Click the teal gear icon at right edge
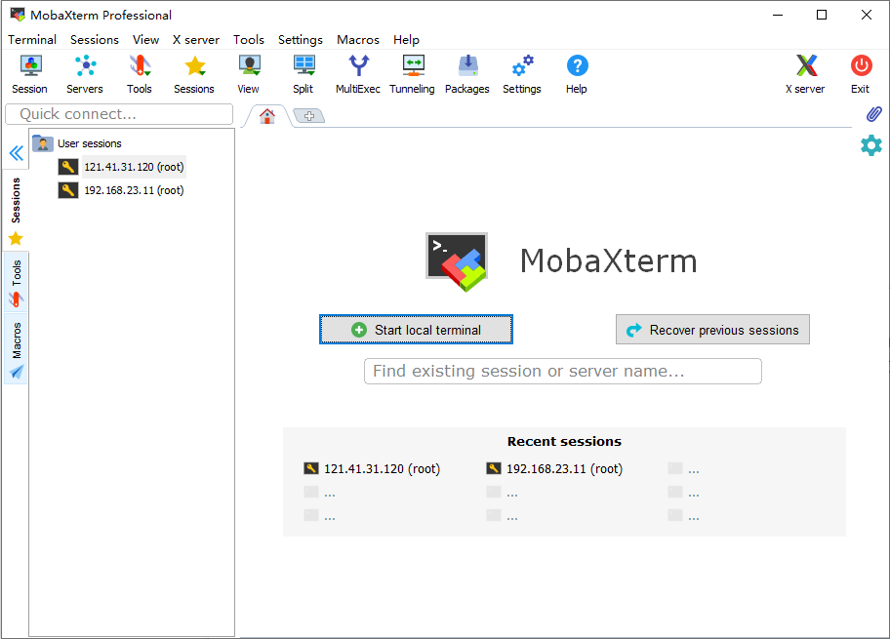Image resolution: width=890 pixels, height=639 pixels. tap(871, 145)
